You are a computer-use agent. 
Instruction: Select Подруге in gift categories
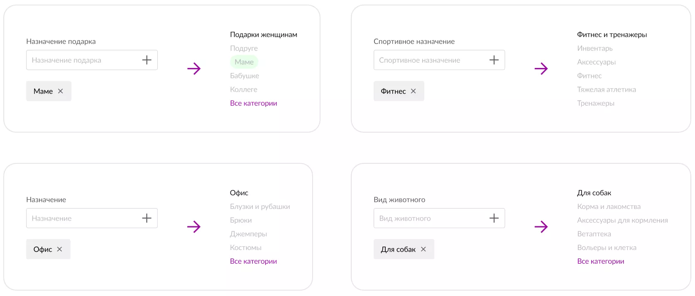click(244, 49)
